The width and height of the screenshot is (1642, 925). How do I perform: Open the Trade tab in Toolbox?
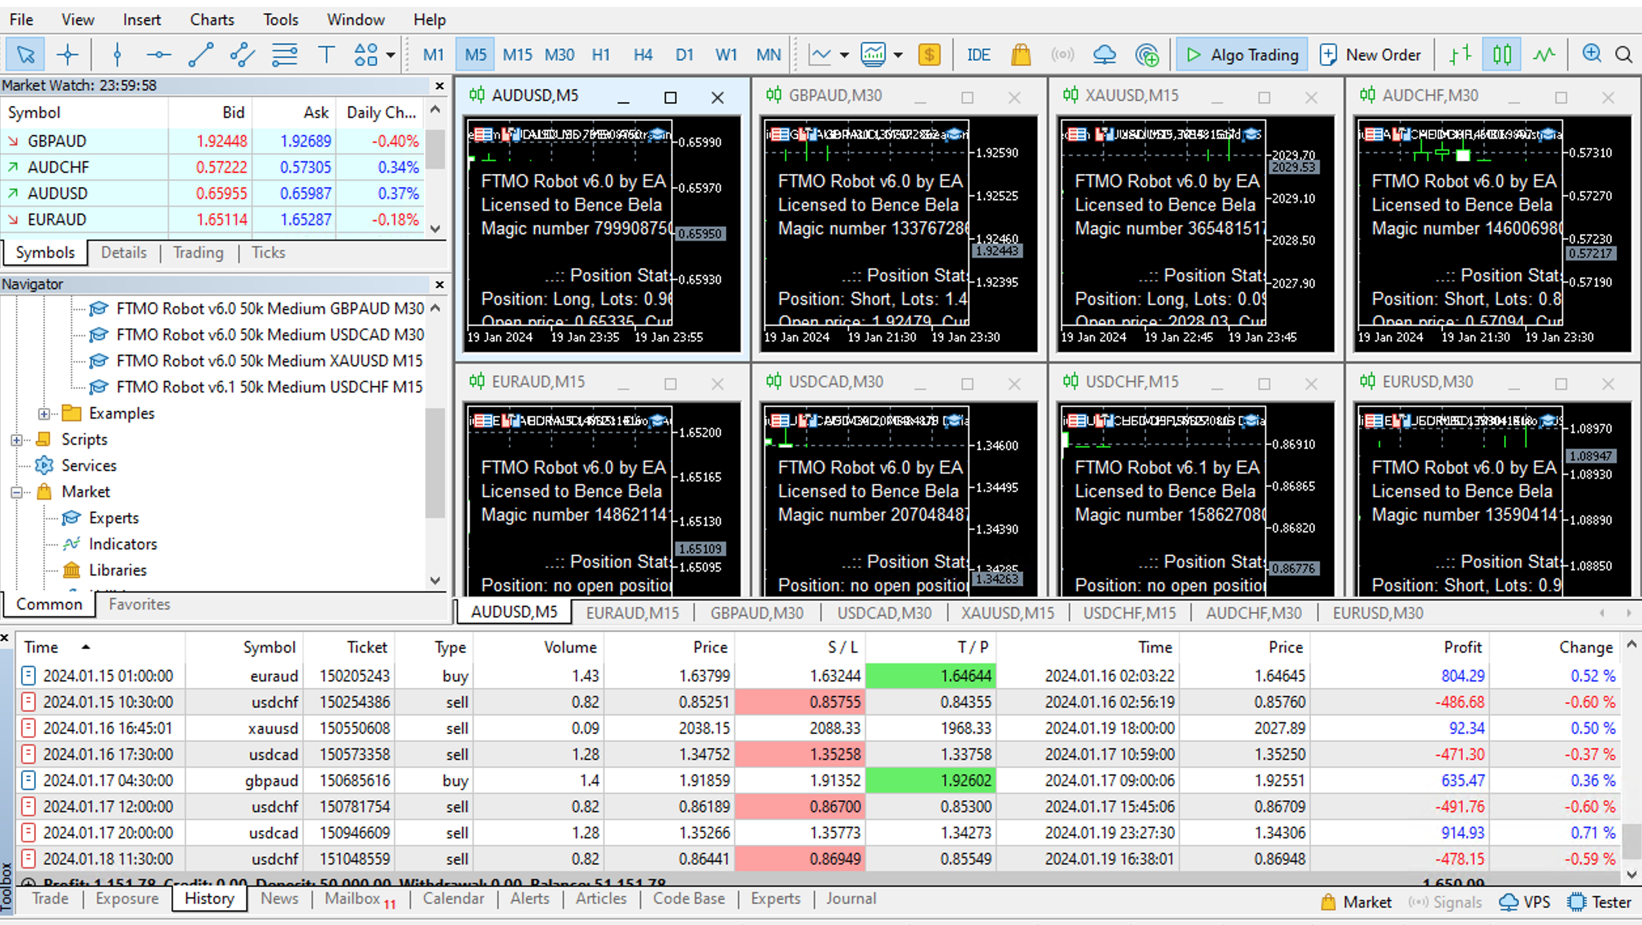50,899
